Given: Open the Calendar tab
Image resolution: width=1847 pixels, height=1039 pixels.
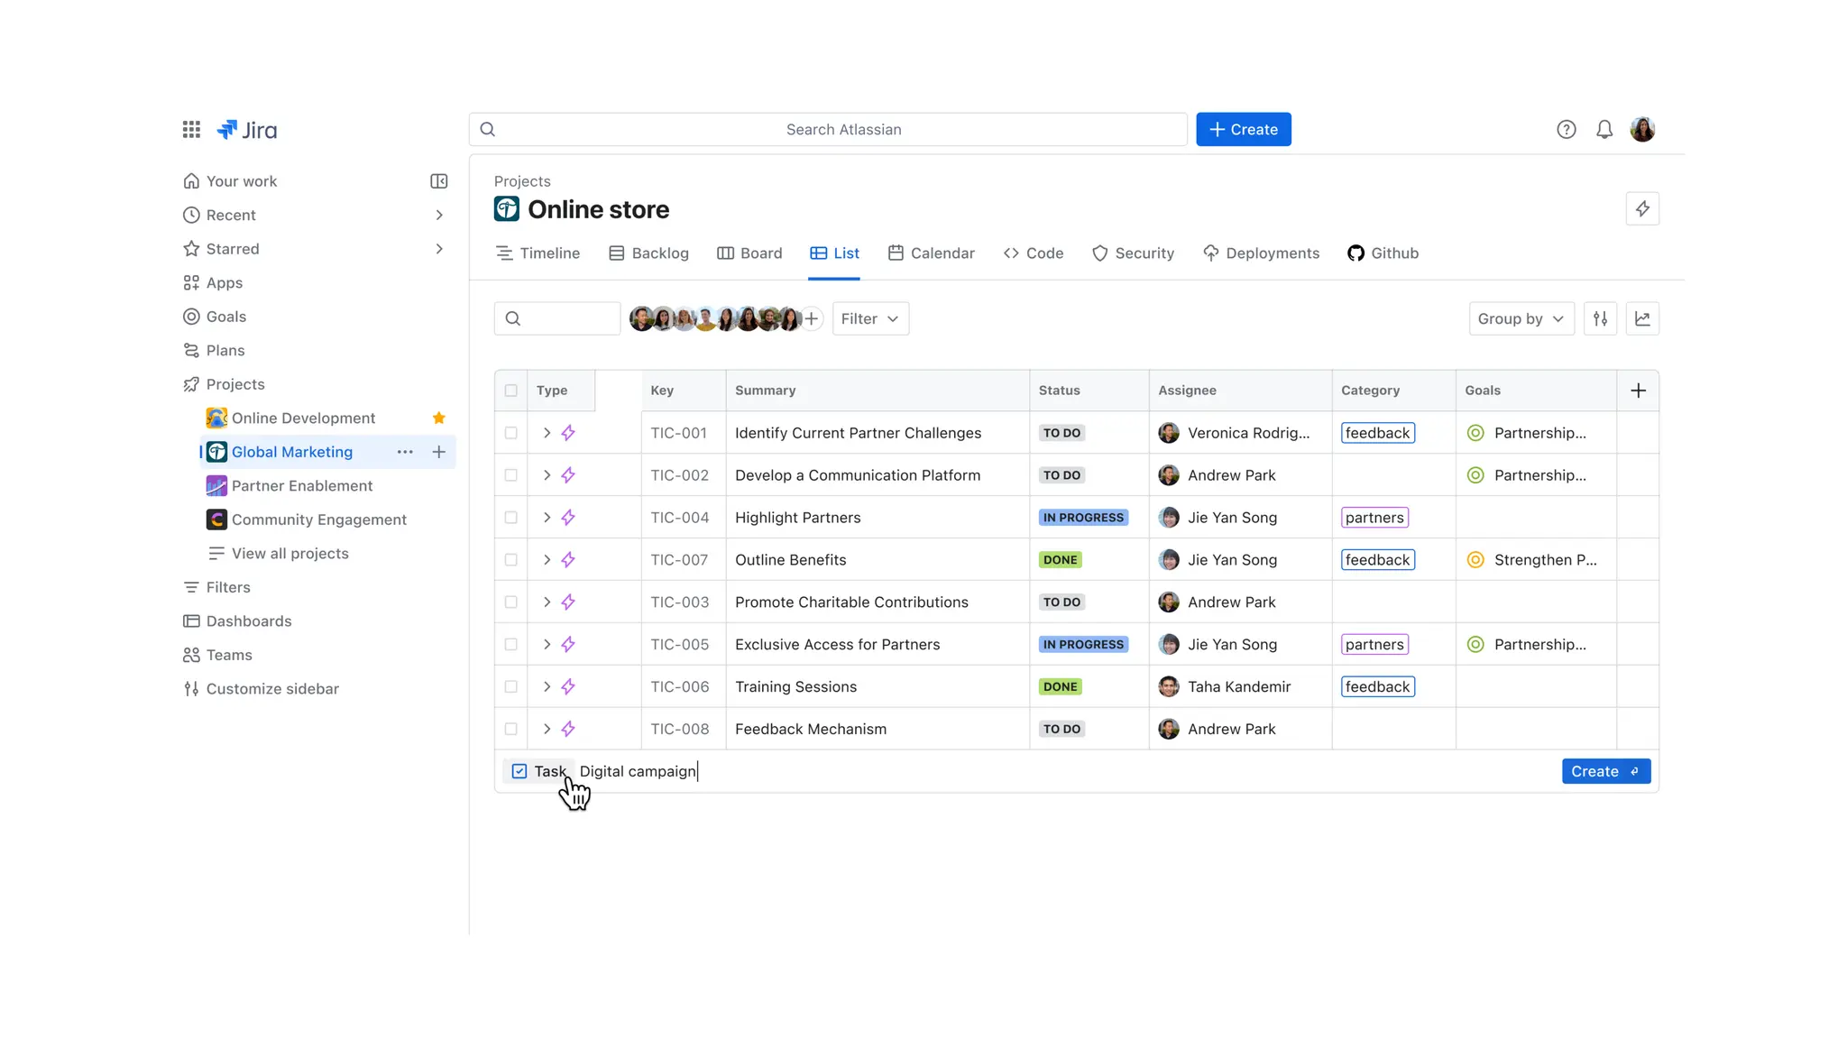Looking at the screenshot, I should (x=931, y=253).
